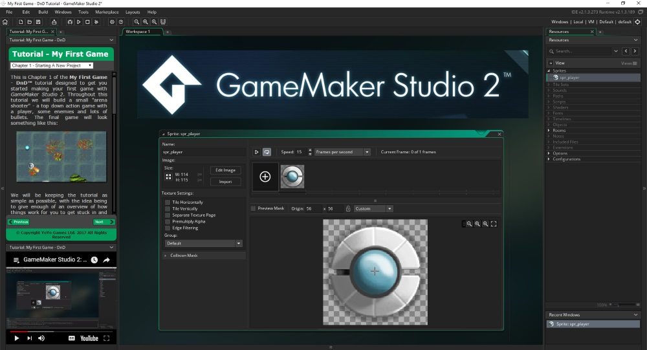Open the help question-mark toolbar icon
This screenshot has height=350, width=647.
[121, 22]
